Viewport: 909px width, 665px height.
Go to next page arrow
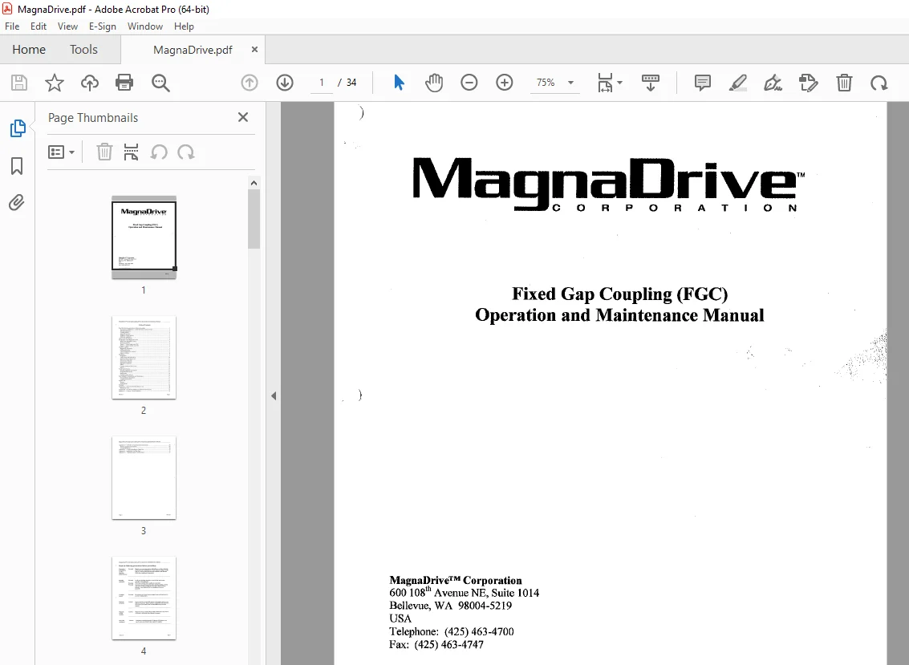point(285,83)
